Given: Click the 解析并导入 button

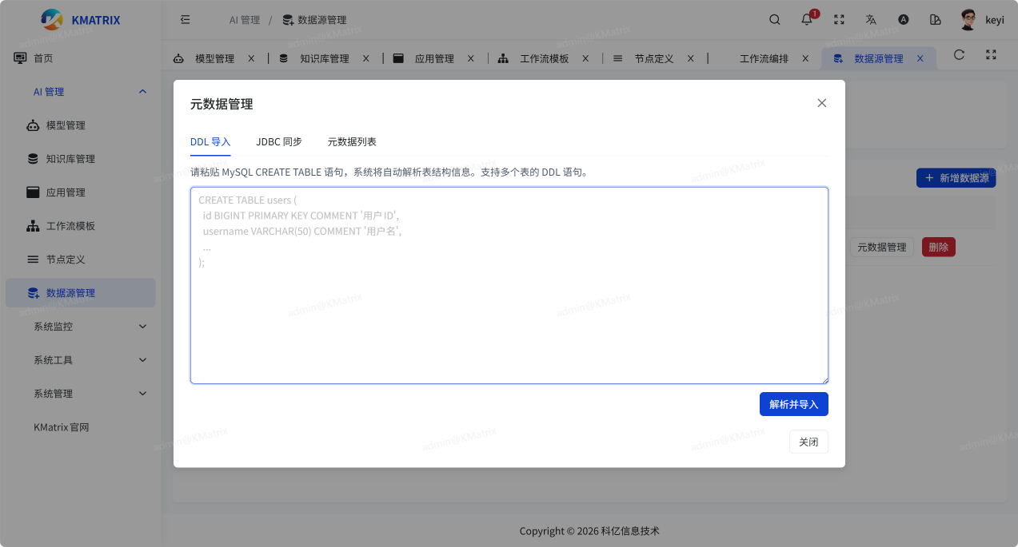Looking at the screenshot, I should (x=793, y=404).
